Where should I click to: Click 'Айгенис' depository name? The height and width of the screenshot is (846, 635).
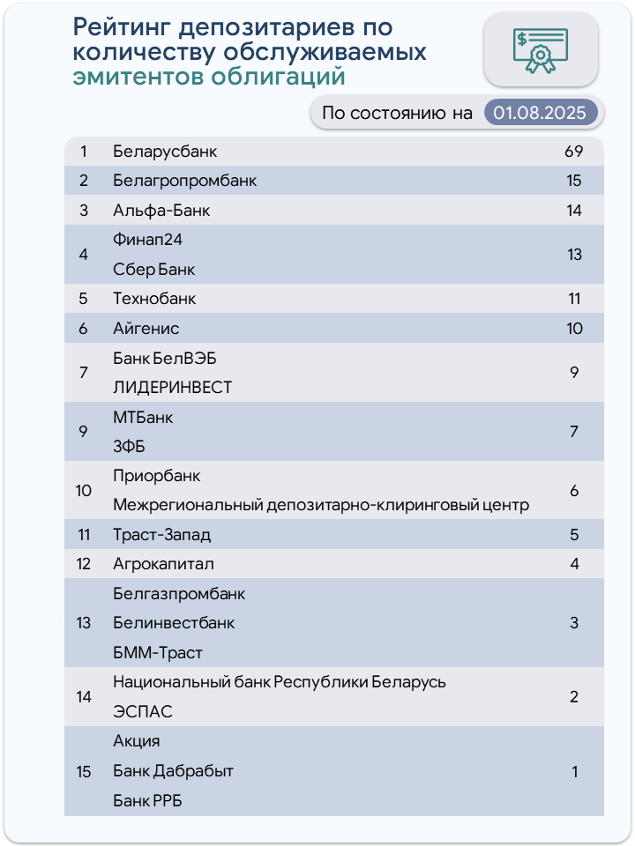(x=146, y=329)
